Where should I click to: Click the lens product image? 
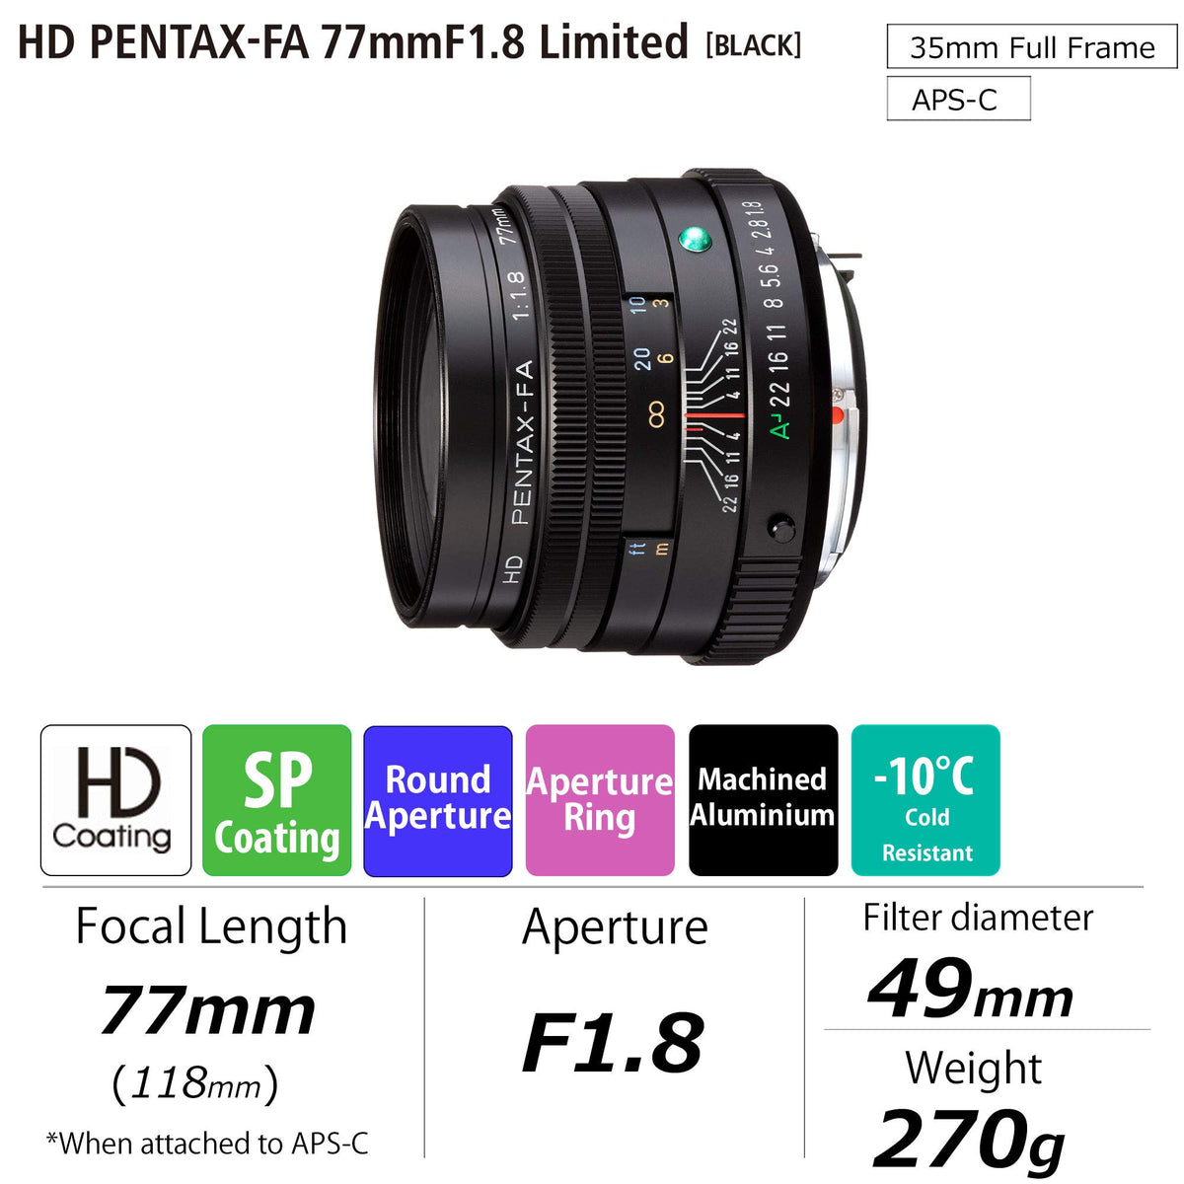click(x=622, y=414)
